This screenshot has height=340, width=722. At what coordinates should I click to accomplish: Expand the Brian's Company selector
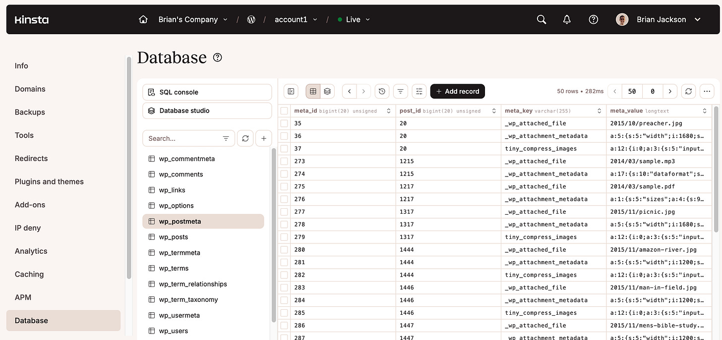point(192,19)
